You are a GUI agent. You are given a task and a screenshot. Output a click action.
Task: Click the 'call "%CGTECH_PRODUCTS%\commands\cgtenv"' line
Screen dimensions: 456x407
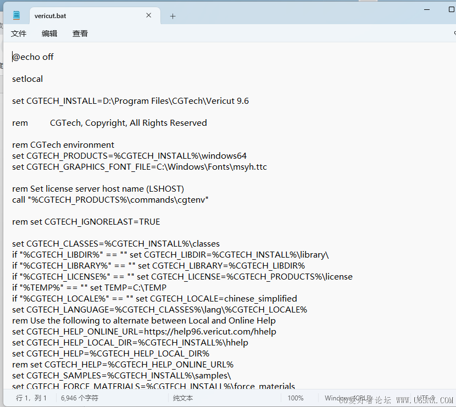point(110,200)
